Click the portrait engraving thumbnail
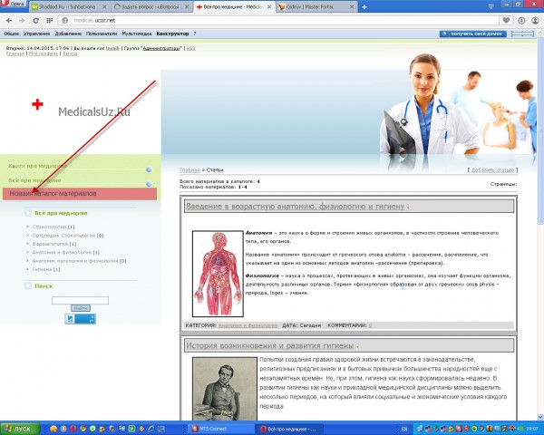 click(x=225, y=389)
